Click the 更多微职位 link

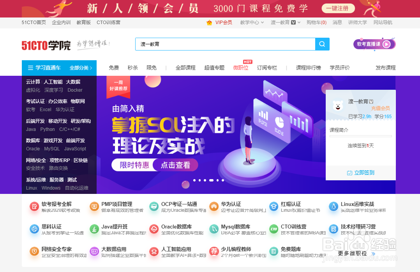(x=352, y=254)
